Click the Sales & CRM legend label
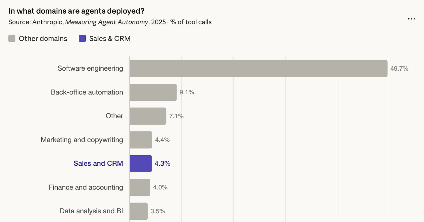Screen dimensions: 424x222 (110, 38)
